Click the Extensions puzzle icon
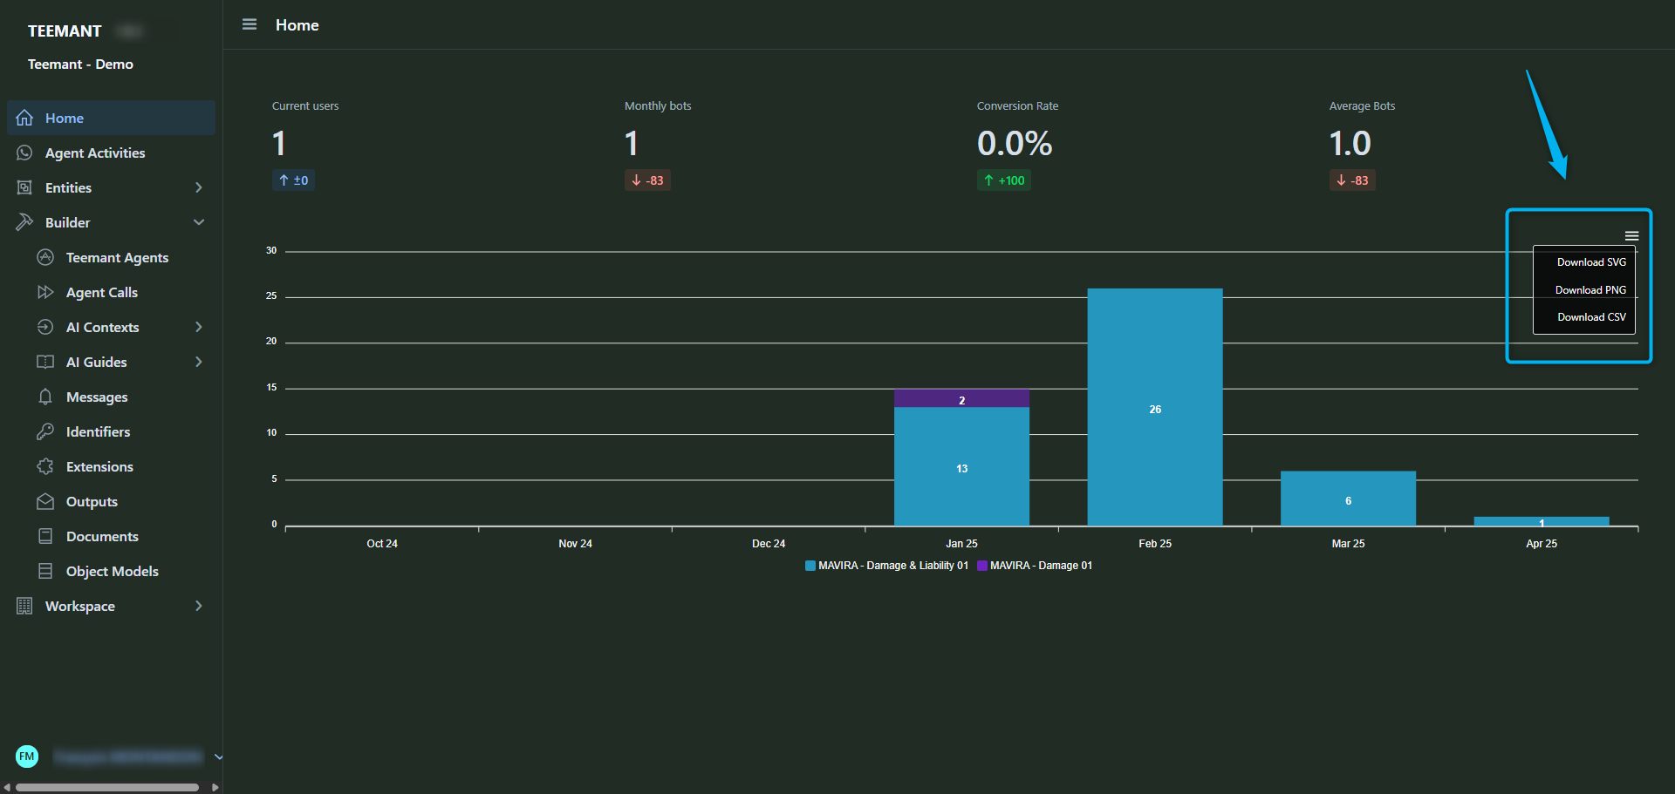The image size is (1675, 794). coord(45,466)
